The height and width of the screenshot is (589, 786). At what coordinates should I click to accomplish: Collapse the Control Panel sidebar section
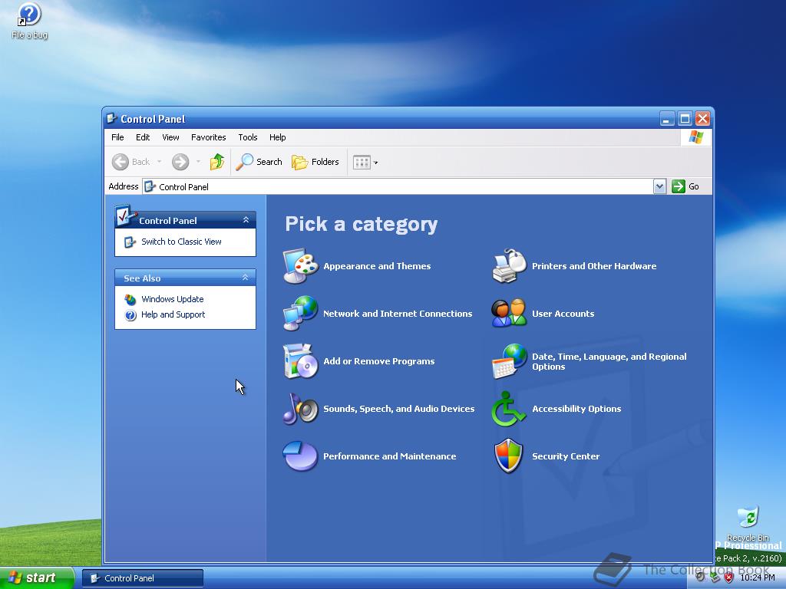click(x=246, y=220)
